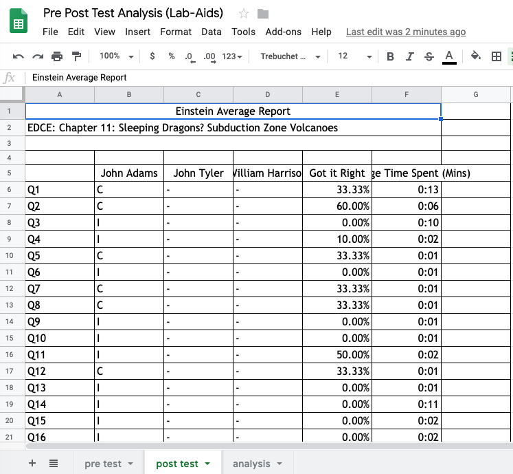Toggle bold formatting
This screenshot has width=513, height=474.
pyautogui.click(x=390, y=56)
